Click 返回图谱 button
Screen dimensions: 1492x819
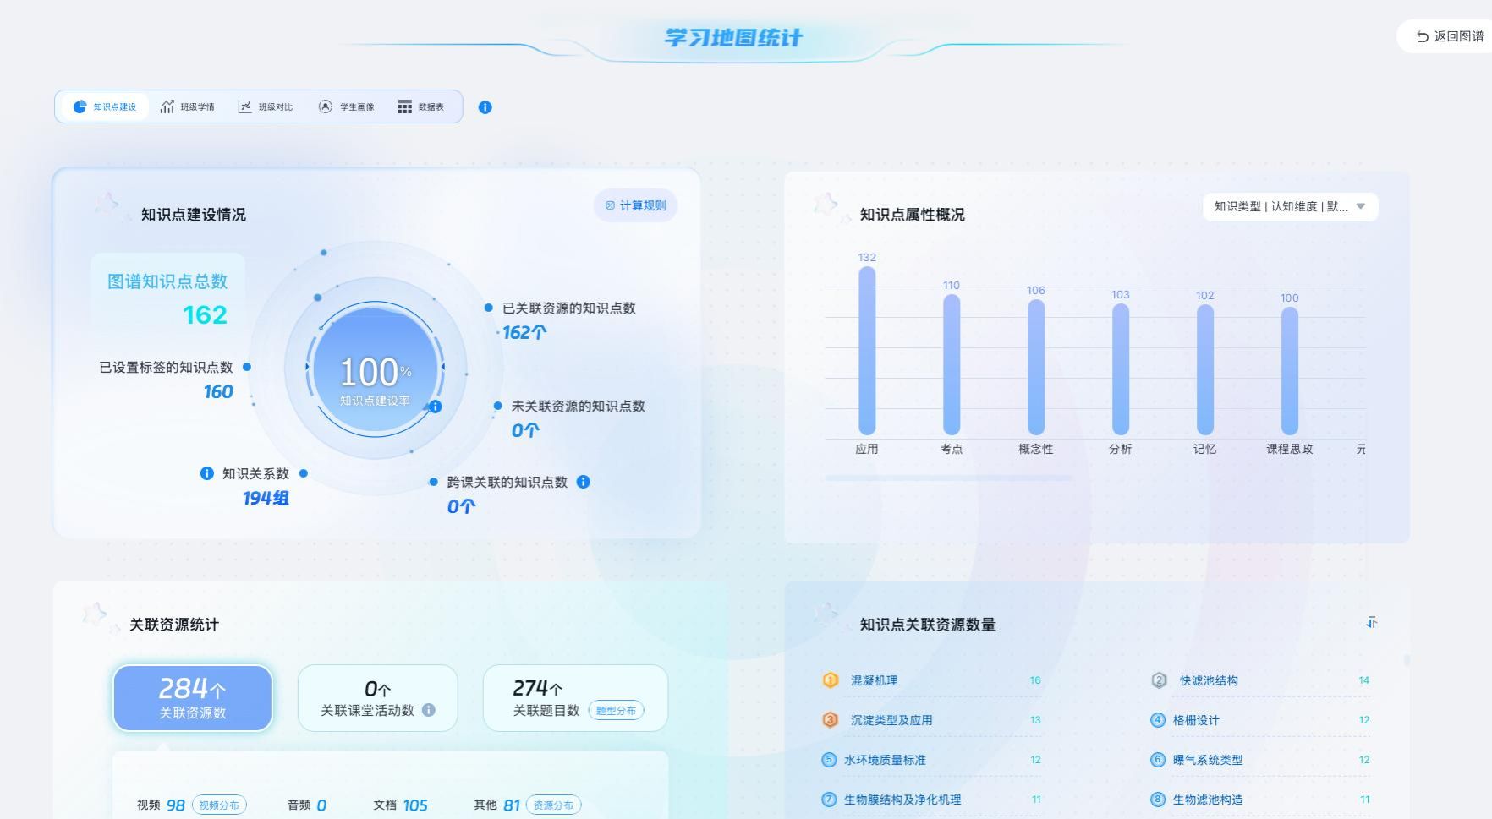click(1450, 36)
